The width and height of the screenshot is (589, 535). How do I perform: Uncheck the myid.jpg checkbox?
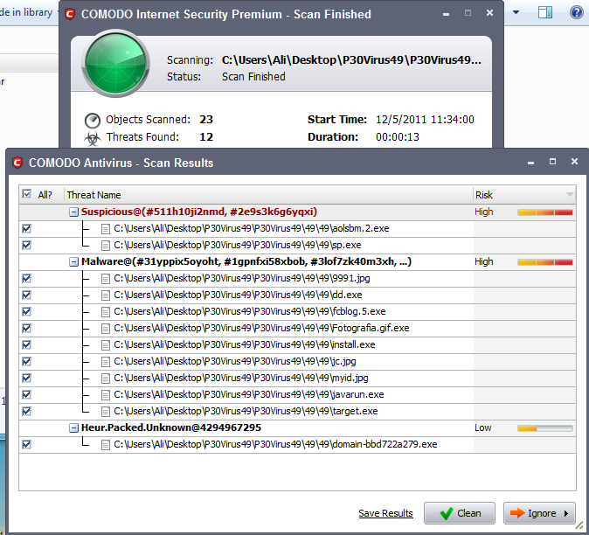coord(26,378)
